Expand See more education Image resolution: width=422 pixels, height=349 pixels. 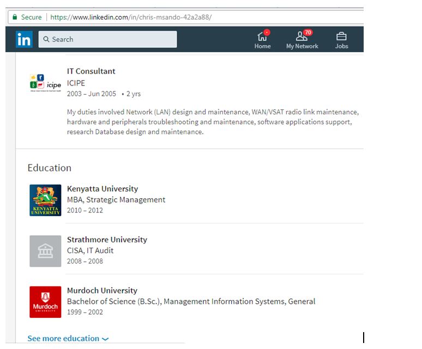(x=68, y=338)
